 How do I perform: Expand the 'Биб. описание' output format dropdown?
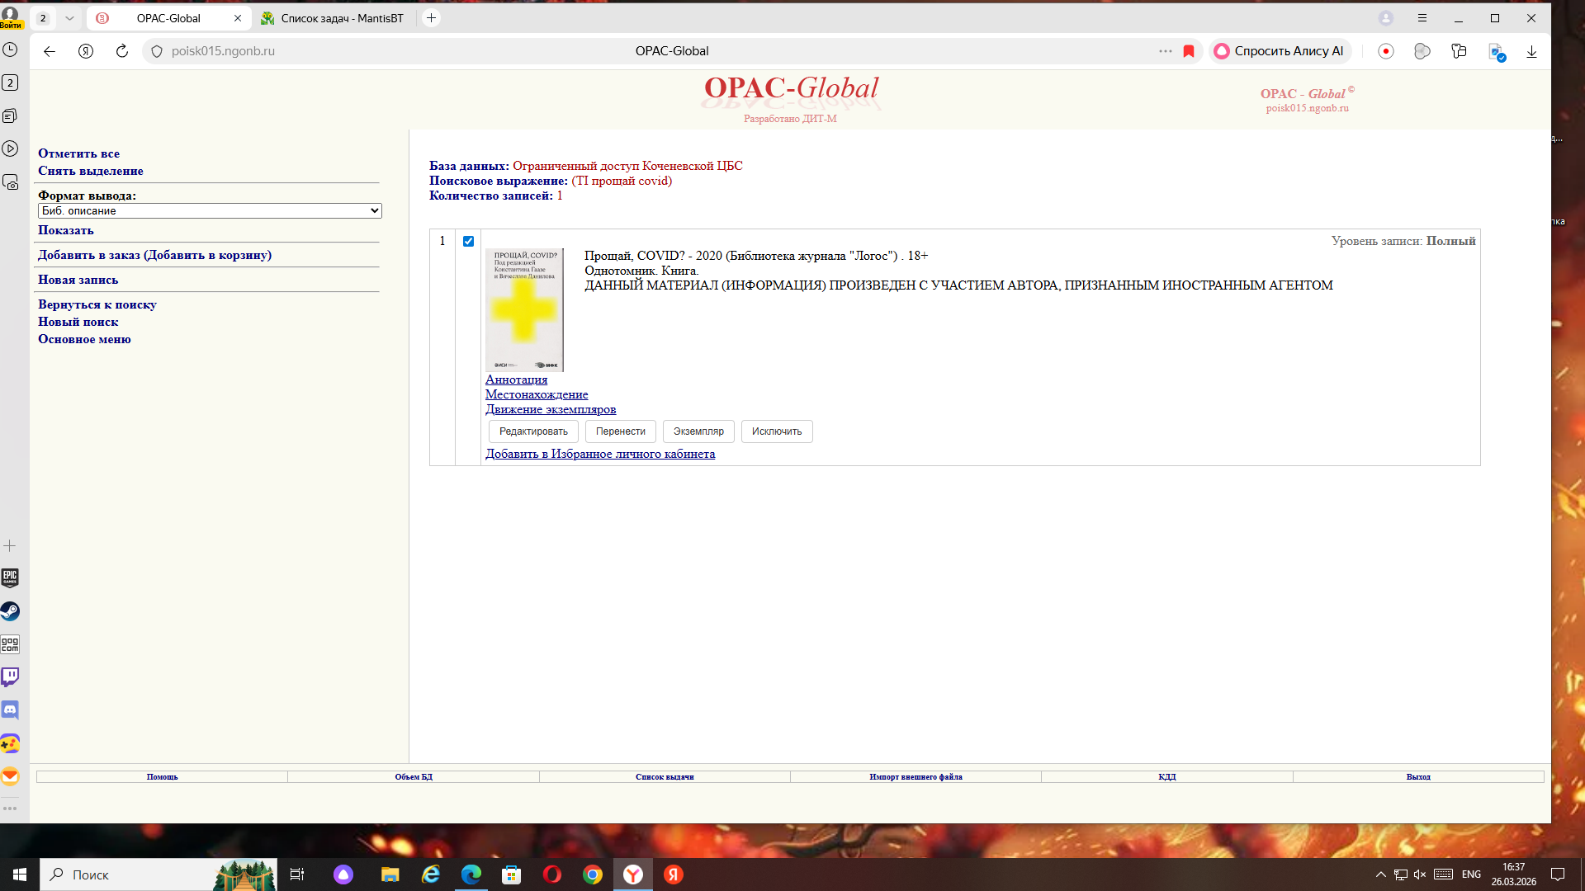[x=210, y=211]
